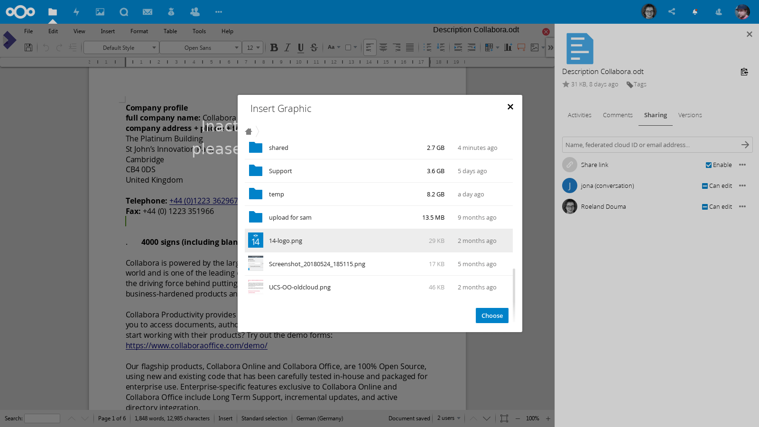
Task: Open notifications bell in header
Action: [695, 12]
